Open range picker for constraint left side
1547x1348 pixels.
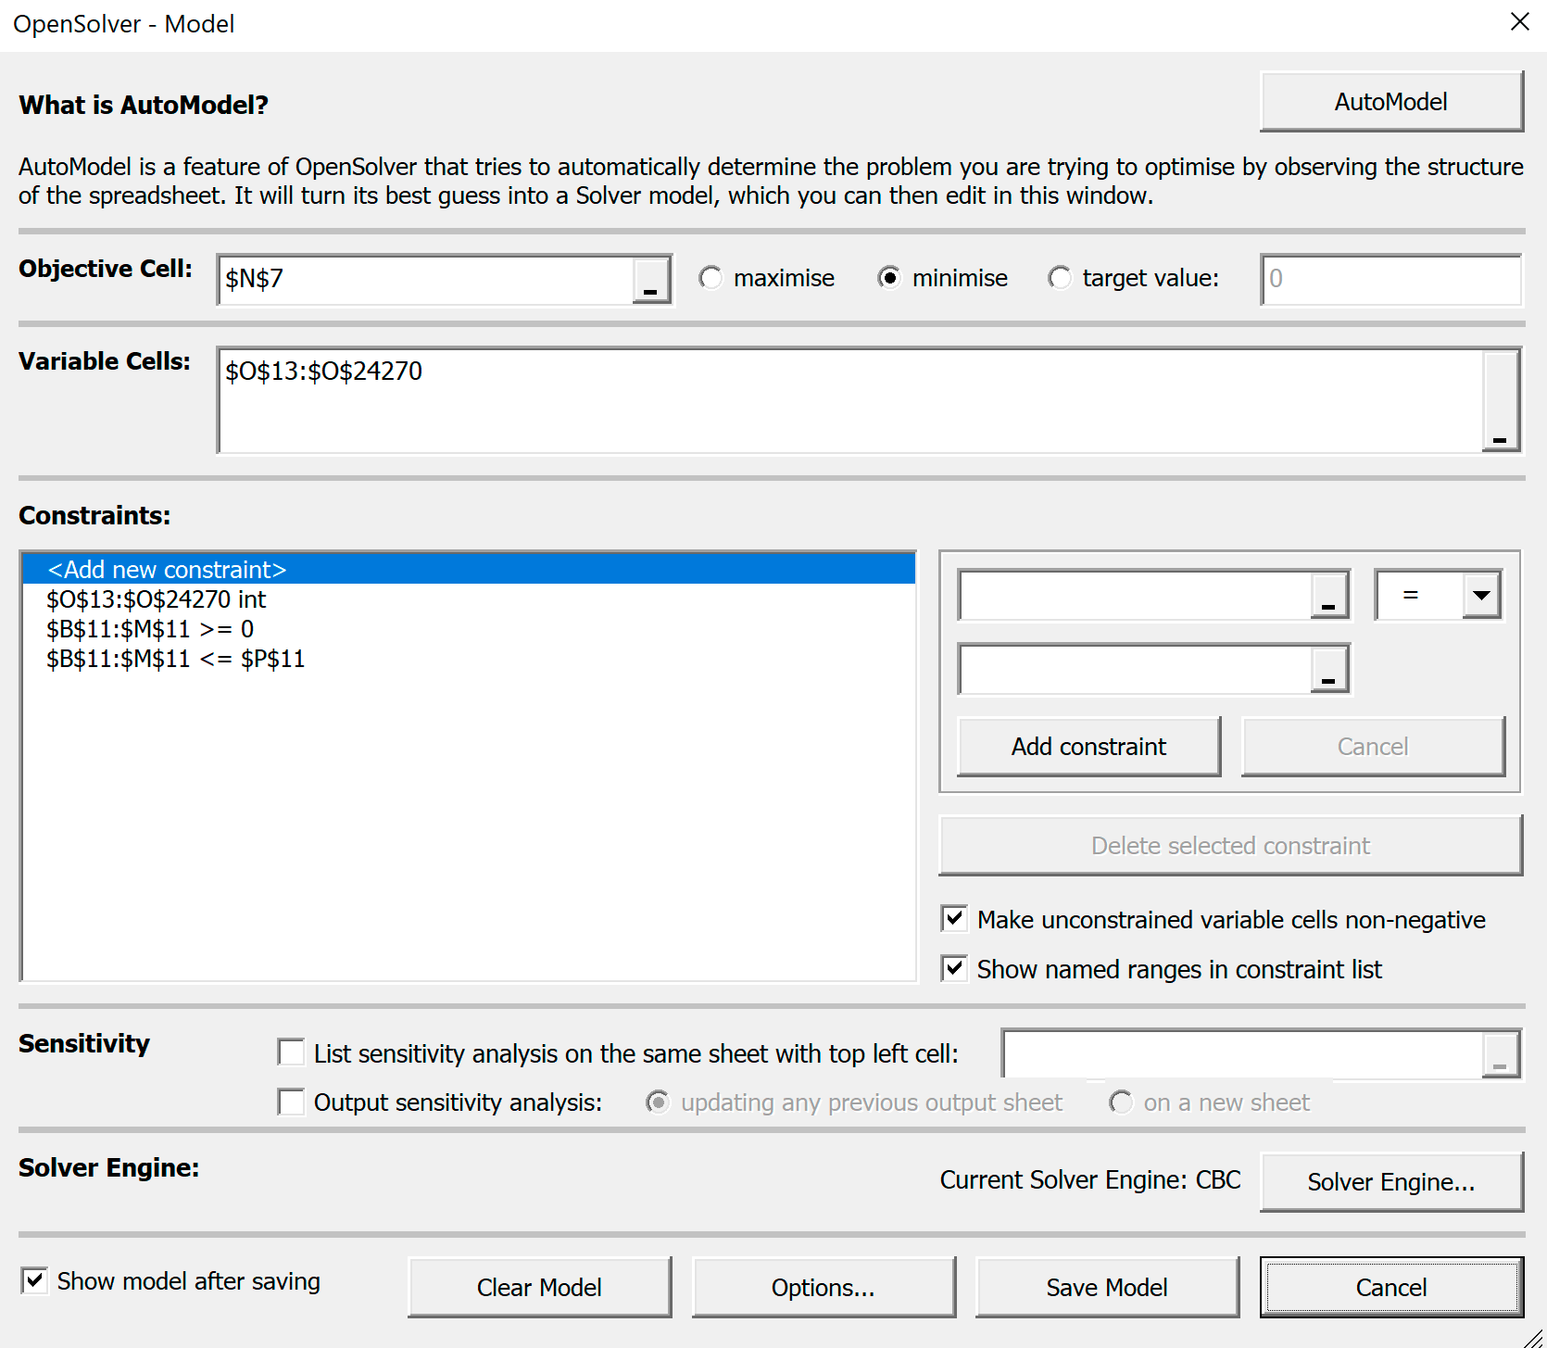click(x=1328, y=595)
